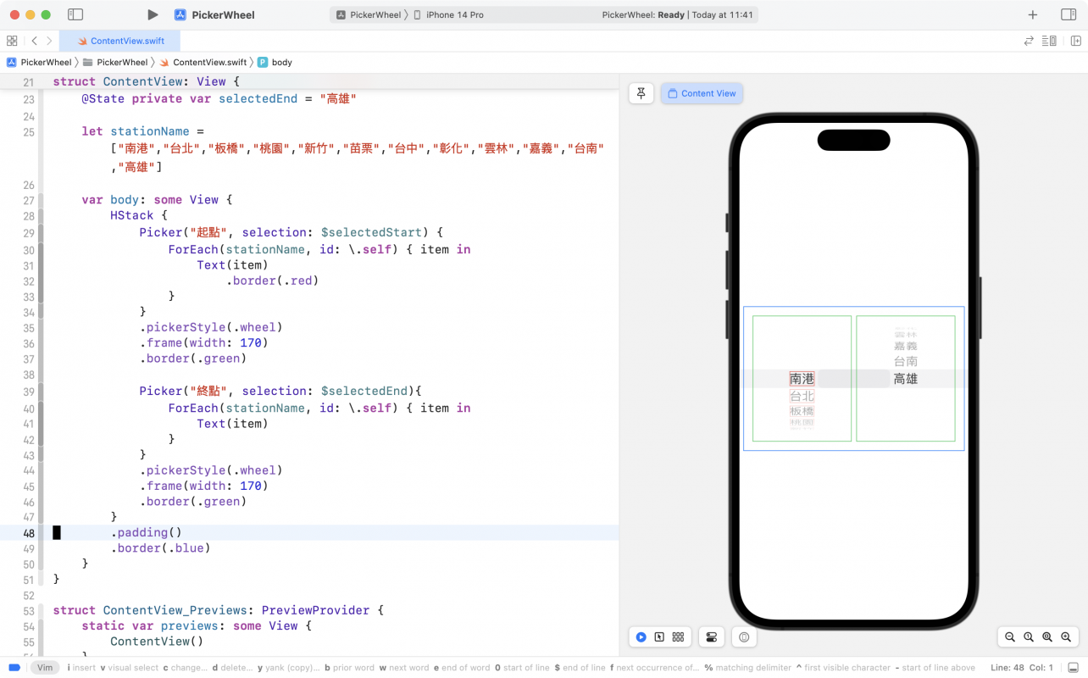Click the Picker("終點" code line
The image size is (1088, 678).
pos(280,391)
